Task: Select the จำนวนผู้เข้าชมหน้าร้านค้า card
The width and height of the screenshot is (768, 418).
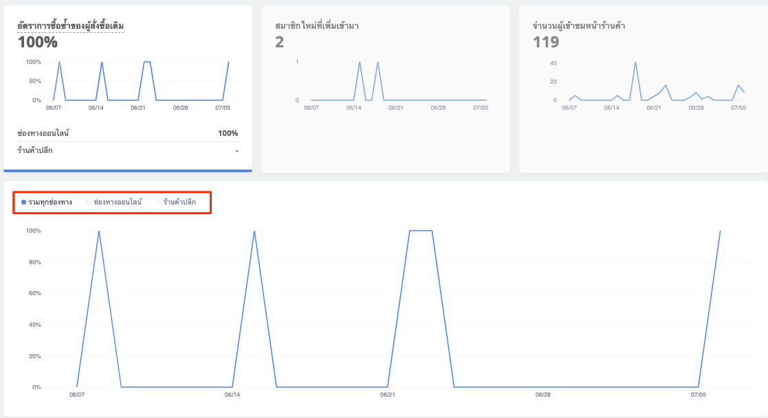Action: 643,89
